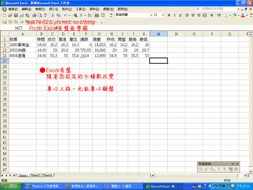This screenshot has height=190, width=253.
Task: Select the Sheet1 tab
Action: click(x=23, y=175)
